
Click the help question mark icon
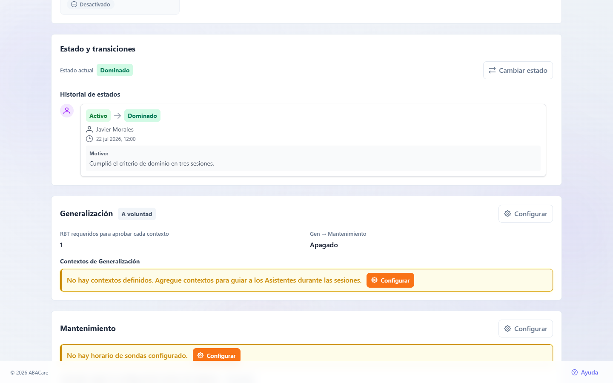pyautogui.click(x=575, y=372)
